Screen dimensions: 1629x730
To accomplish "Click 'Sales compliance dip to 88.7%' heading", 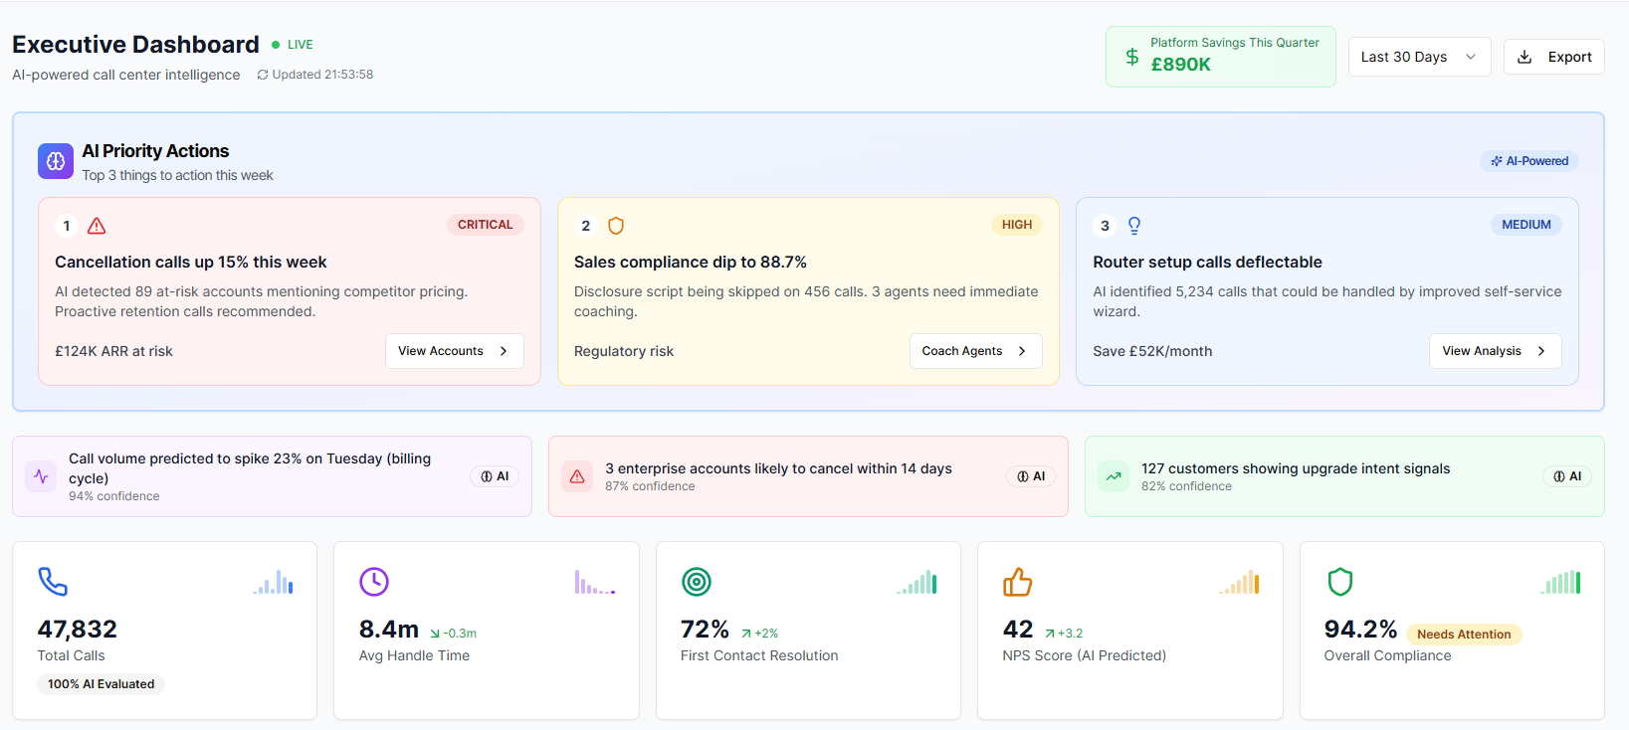I will point(691,263).
